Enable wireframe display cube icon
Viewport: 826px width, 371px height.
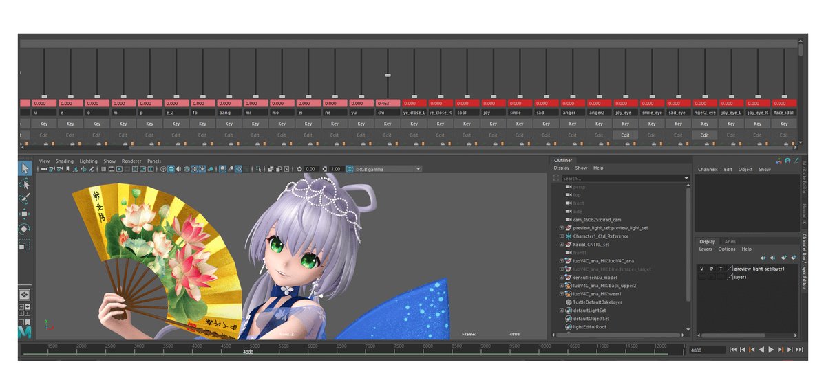click(x=162, y=169)
